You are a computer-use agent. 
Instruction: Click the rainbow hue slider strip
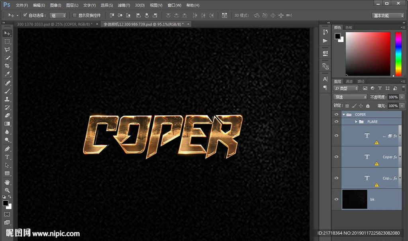398,53
